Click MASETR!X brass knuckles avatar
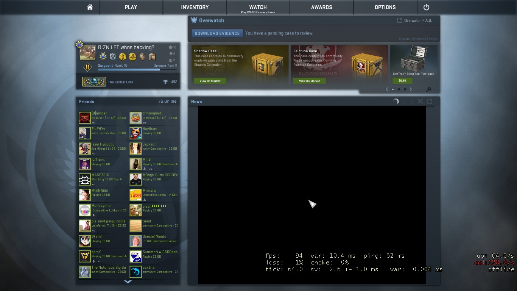Screen dimensions: 517x291 85,179
